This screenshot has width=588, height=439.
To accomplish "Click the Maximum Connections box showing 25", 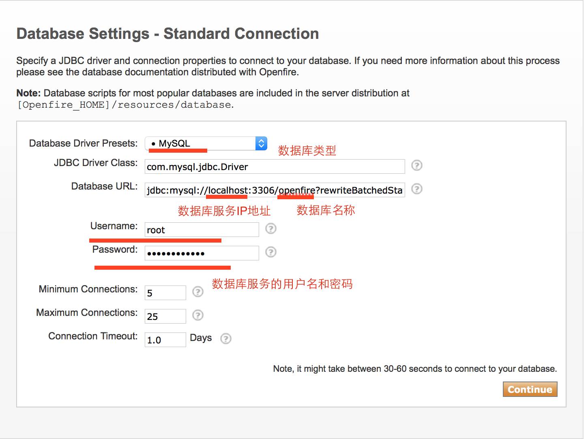I will pos(165,316).
